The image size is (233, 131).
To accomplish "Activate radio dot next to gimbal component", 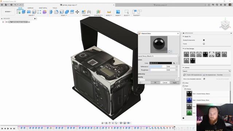I will 29,22.
